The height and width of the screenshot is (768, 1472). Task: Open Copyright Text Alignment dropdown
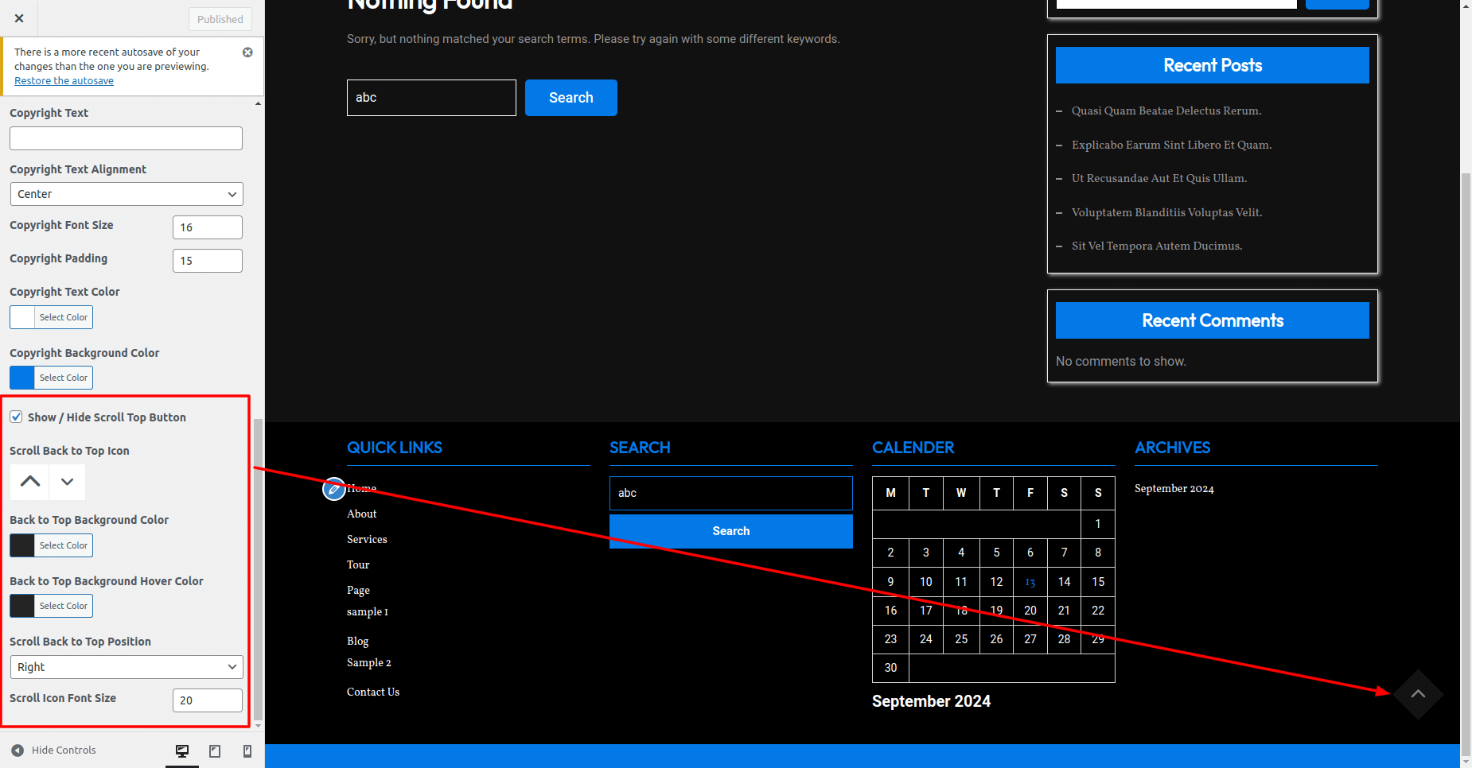click(127, 194)
